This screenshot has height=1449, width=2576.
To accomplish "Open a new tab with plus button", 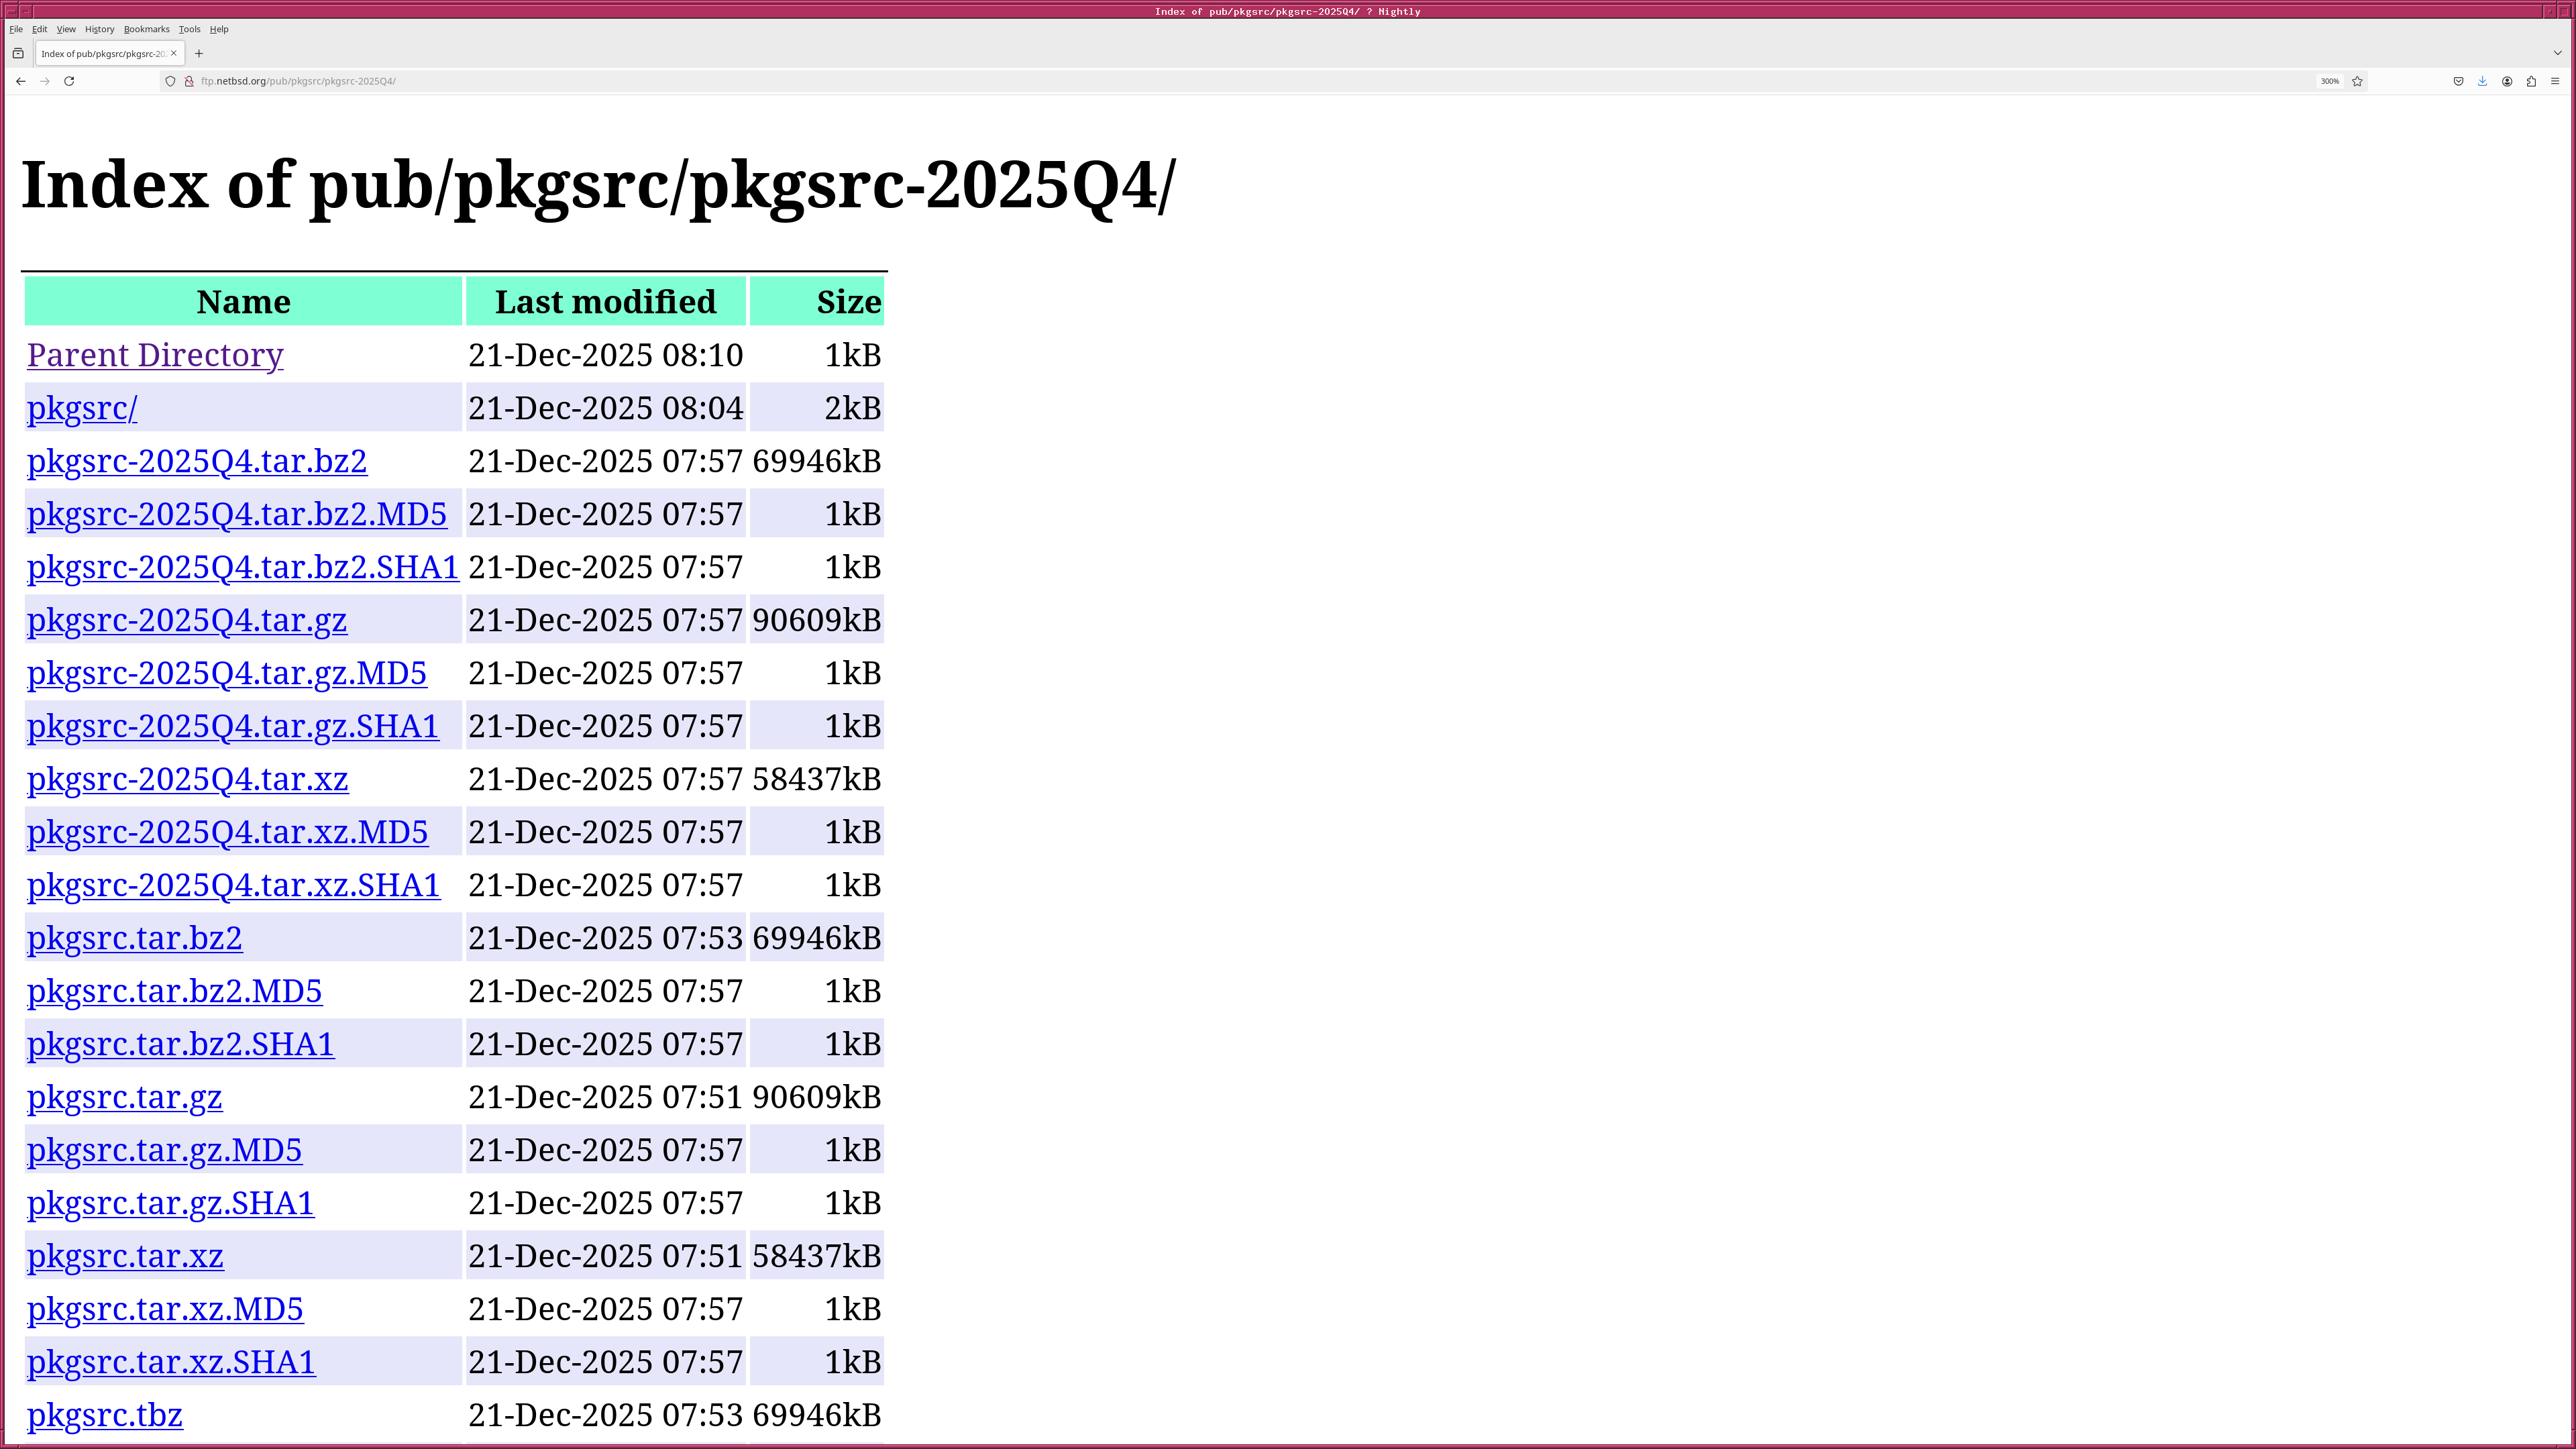I will (199, 54).
